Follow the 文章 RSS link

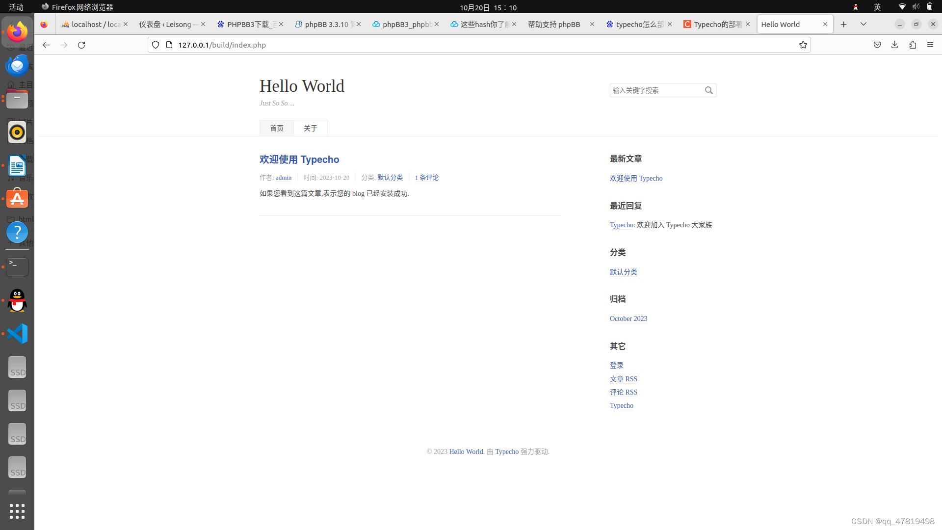623,379
